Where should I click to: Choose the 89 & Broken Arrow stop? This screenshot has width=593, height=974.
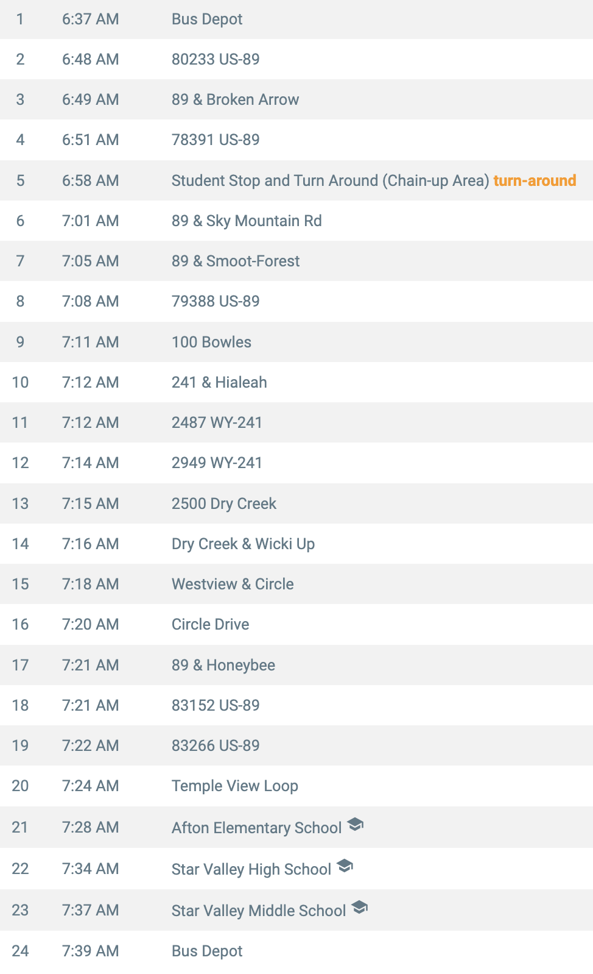click(x=296, y=99)
